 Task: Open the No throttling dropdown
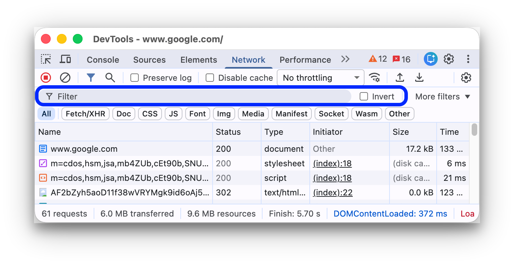click(x=320, y=78)
